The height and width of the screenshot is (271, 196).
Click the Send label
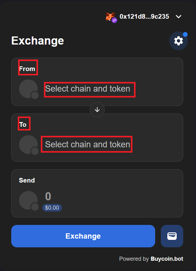click(x=27, y=180)
